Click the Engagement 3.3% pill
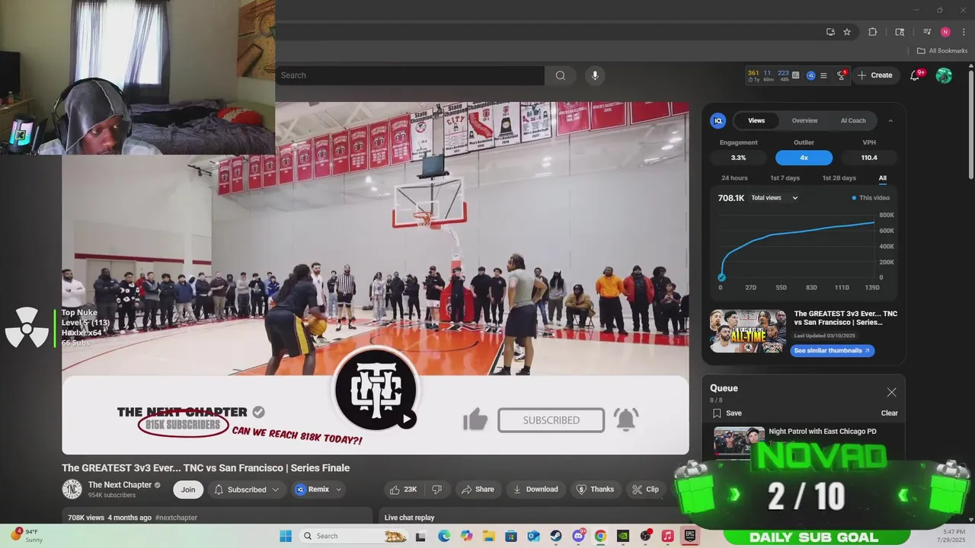The width and height of the screenshot is (975, 548). (738, 158)
